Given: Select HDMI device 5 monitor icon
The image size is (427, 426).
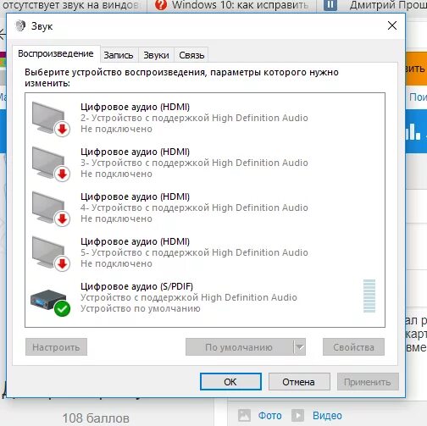Looking at the screenshot, I should 51,253.
